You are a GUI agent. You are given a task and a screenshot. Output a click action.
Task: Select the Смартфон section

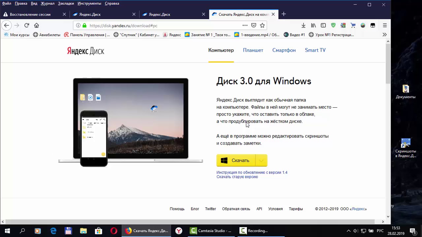[284, 50]
